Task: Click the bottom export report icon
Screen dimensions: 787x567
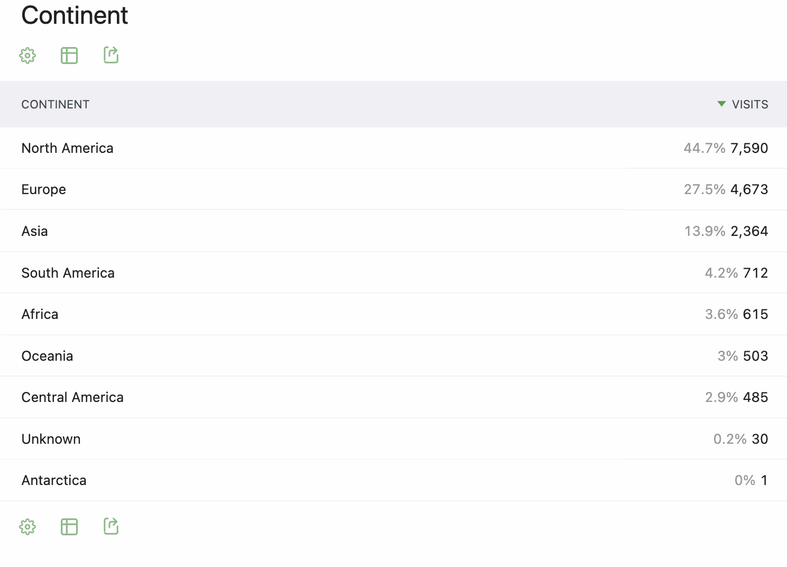Action: (x=111, y=526)
